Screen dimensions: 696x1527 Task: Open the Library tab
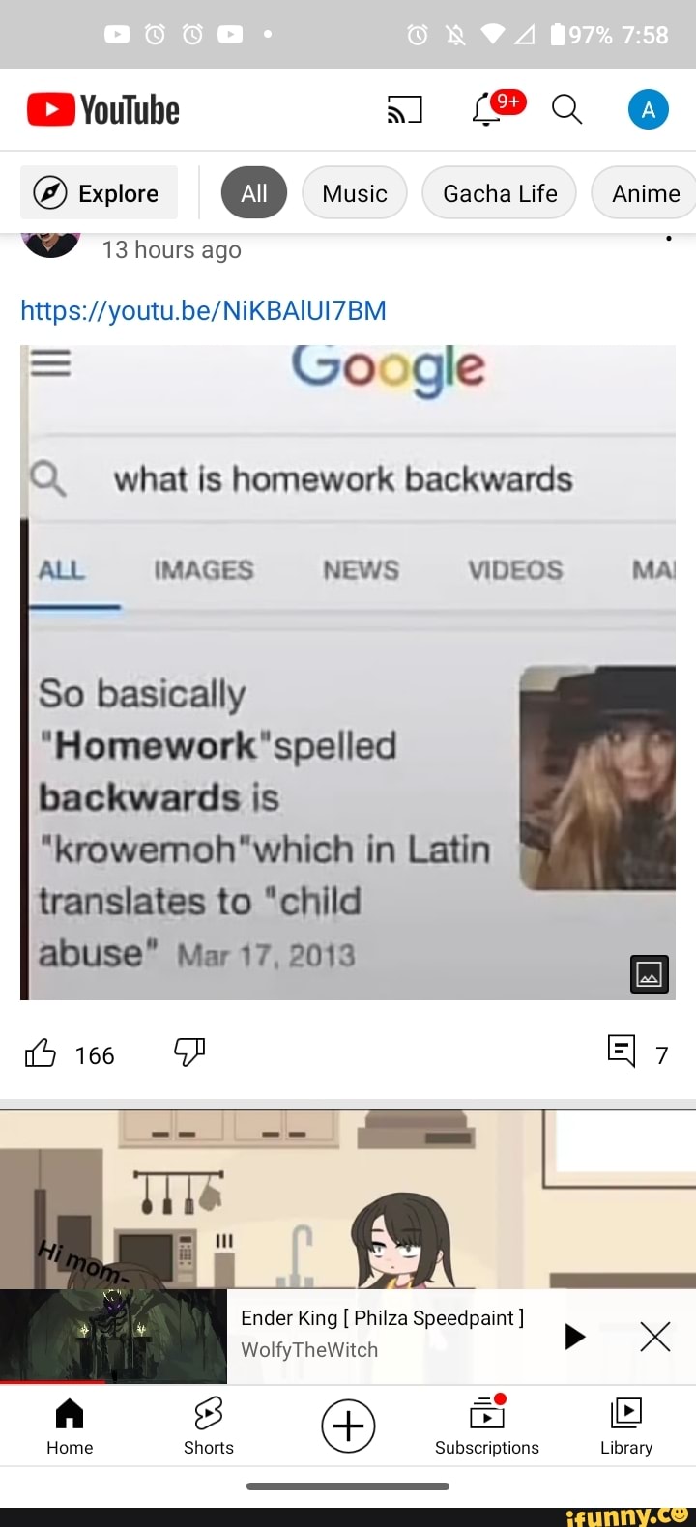coord(626,1426)
